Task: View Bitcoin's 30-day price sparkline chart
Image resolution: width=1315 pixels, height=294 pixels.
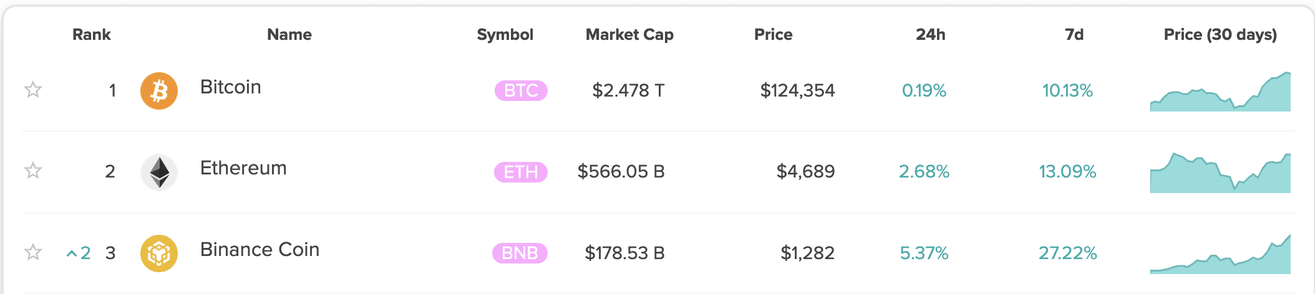Action: tap(1220, 93)
